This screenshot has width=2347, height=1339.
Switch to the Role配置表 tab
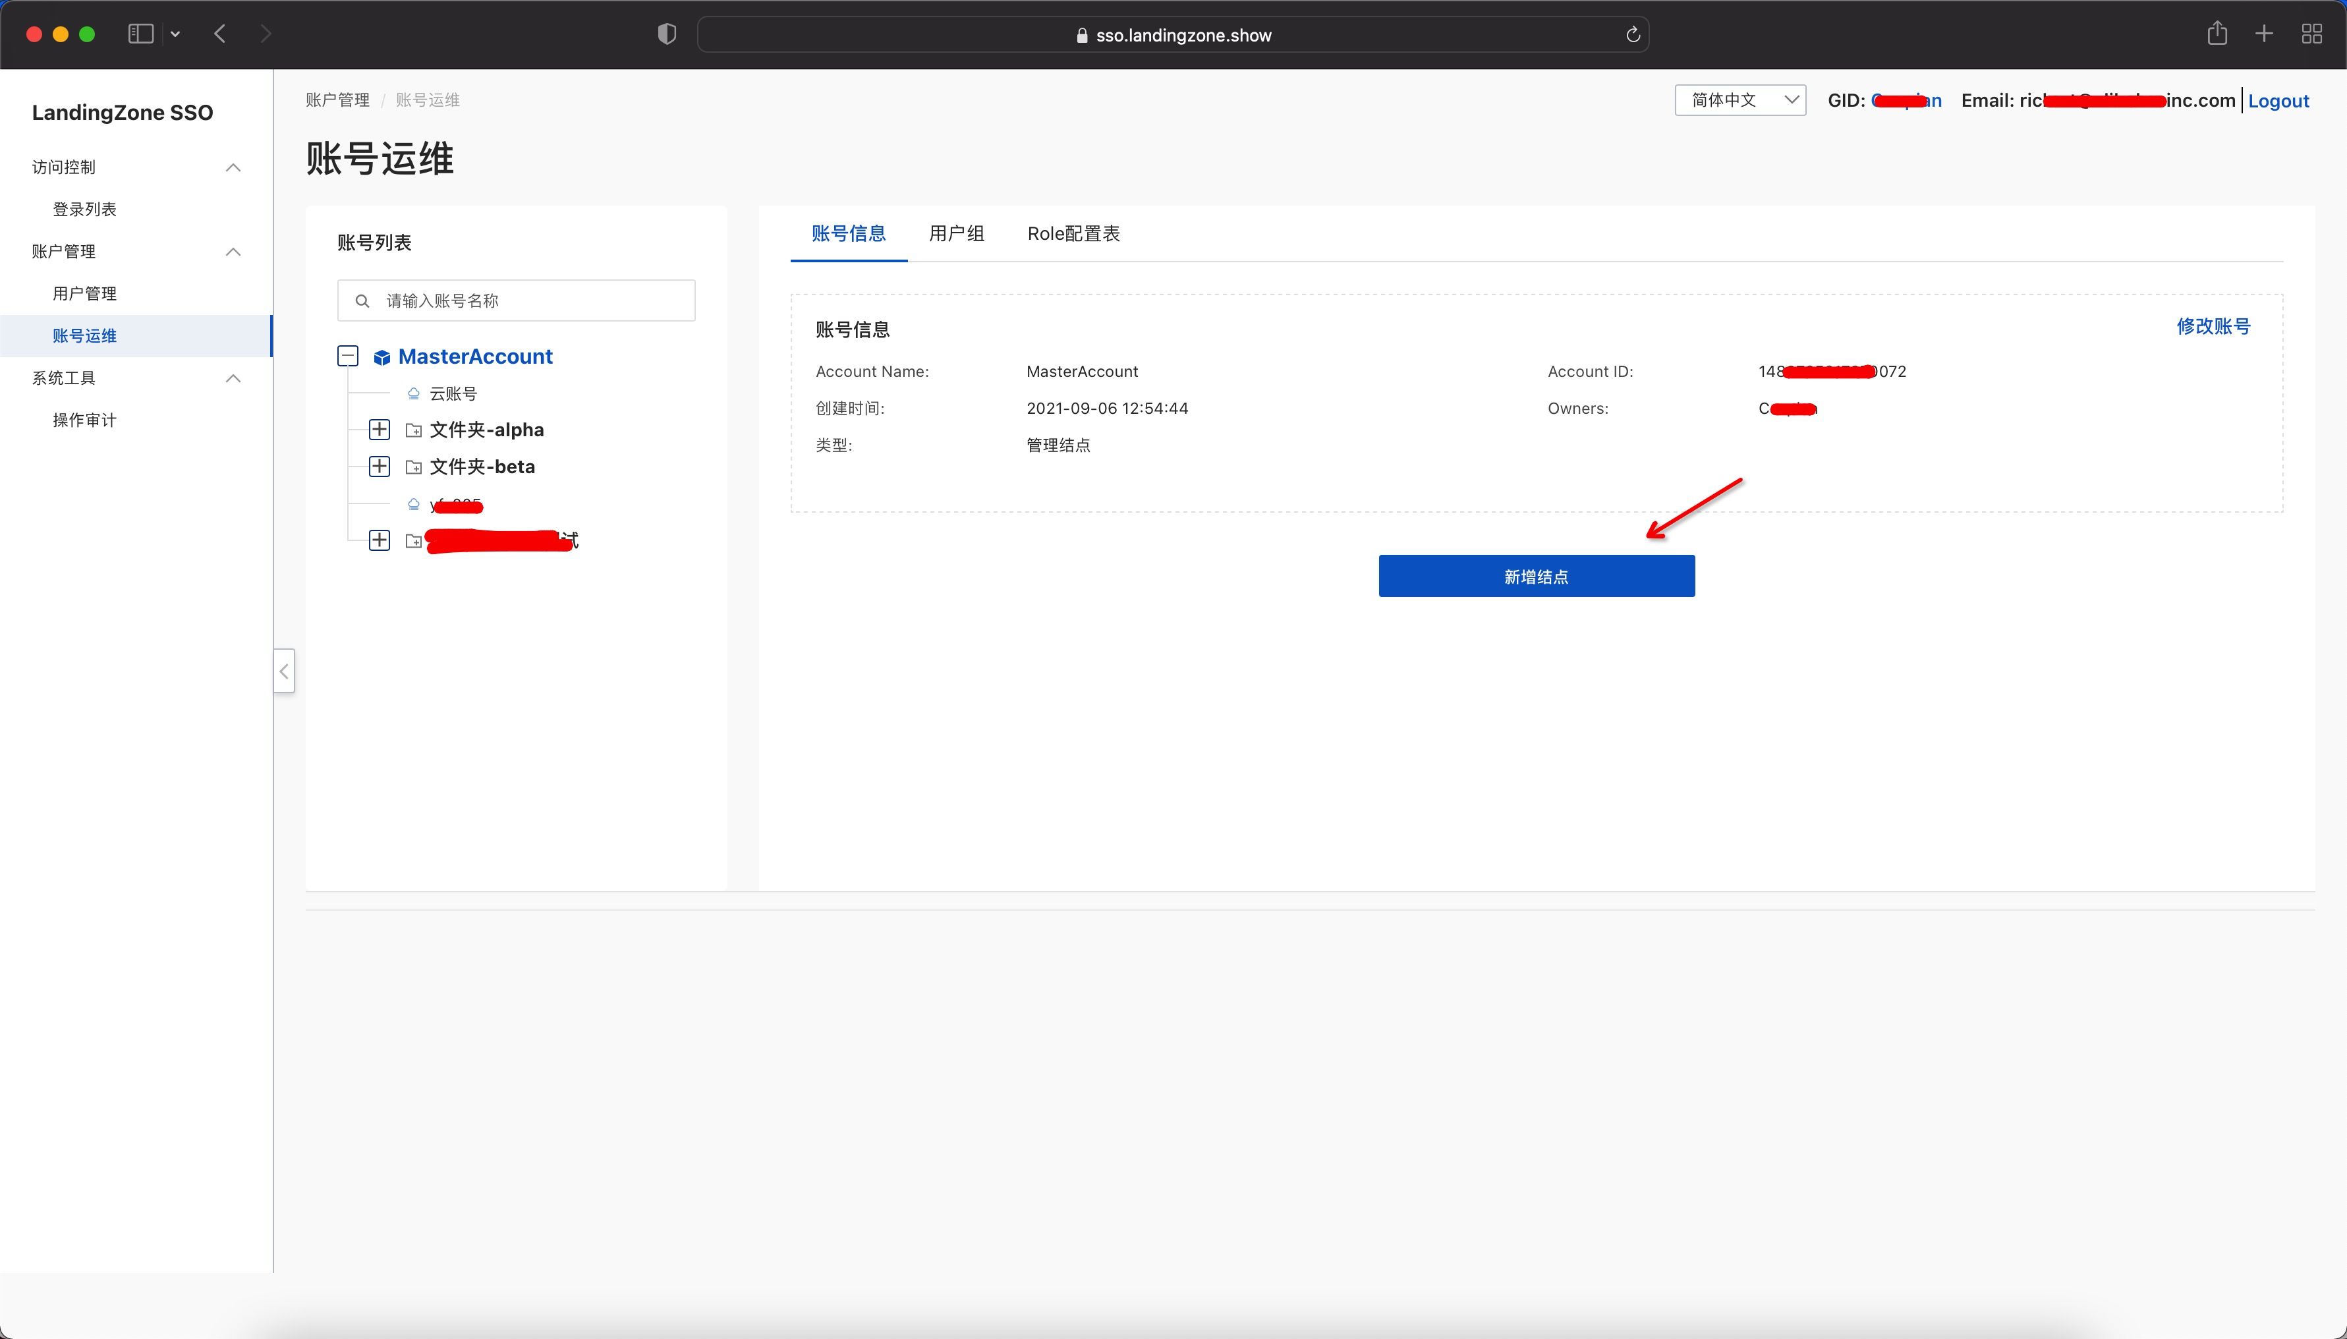coord(1073,233)
